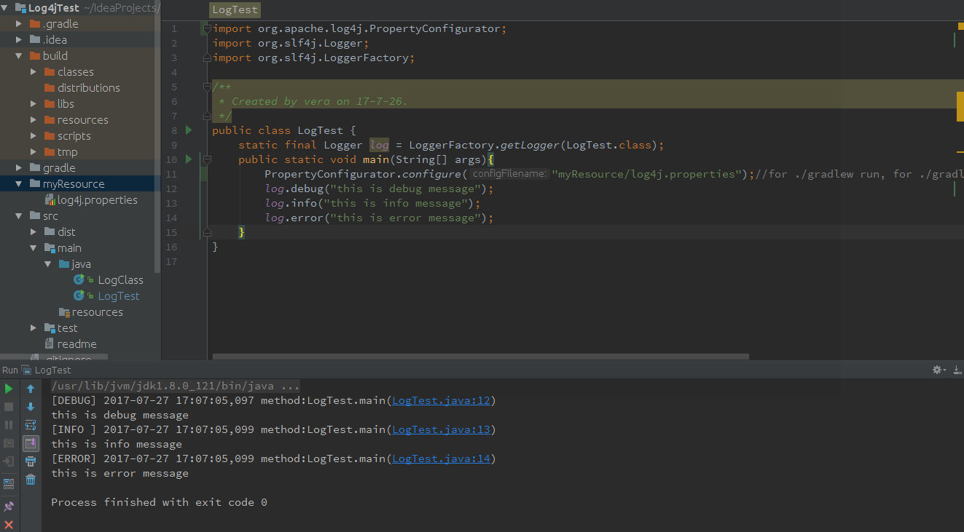Select the LogTest breadcrumb tab in editor
This screenshot has width=964, height=532.
pos(235,10)
